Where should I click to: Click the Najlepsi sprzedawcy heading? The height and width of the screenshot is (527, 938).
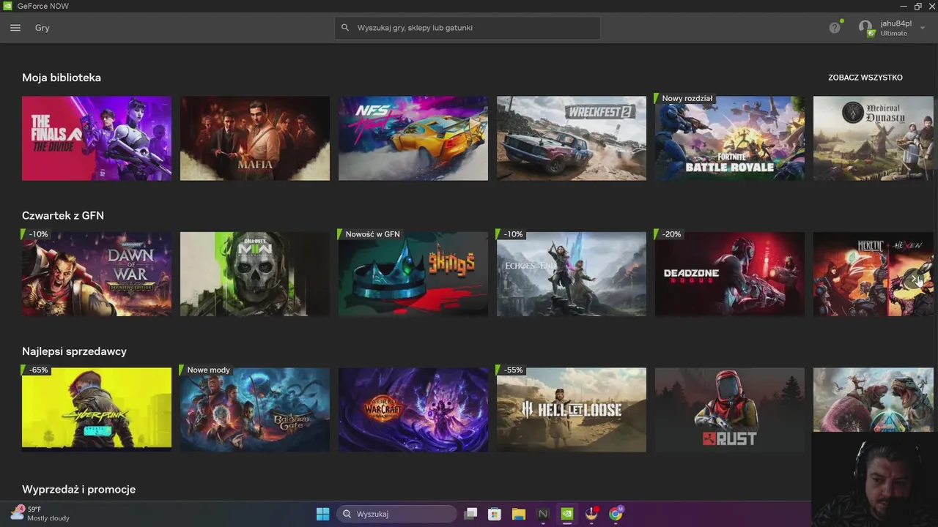pyautogui.click(x=74, y=351)
